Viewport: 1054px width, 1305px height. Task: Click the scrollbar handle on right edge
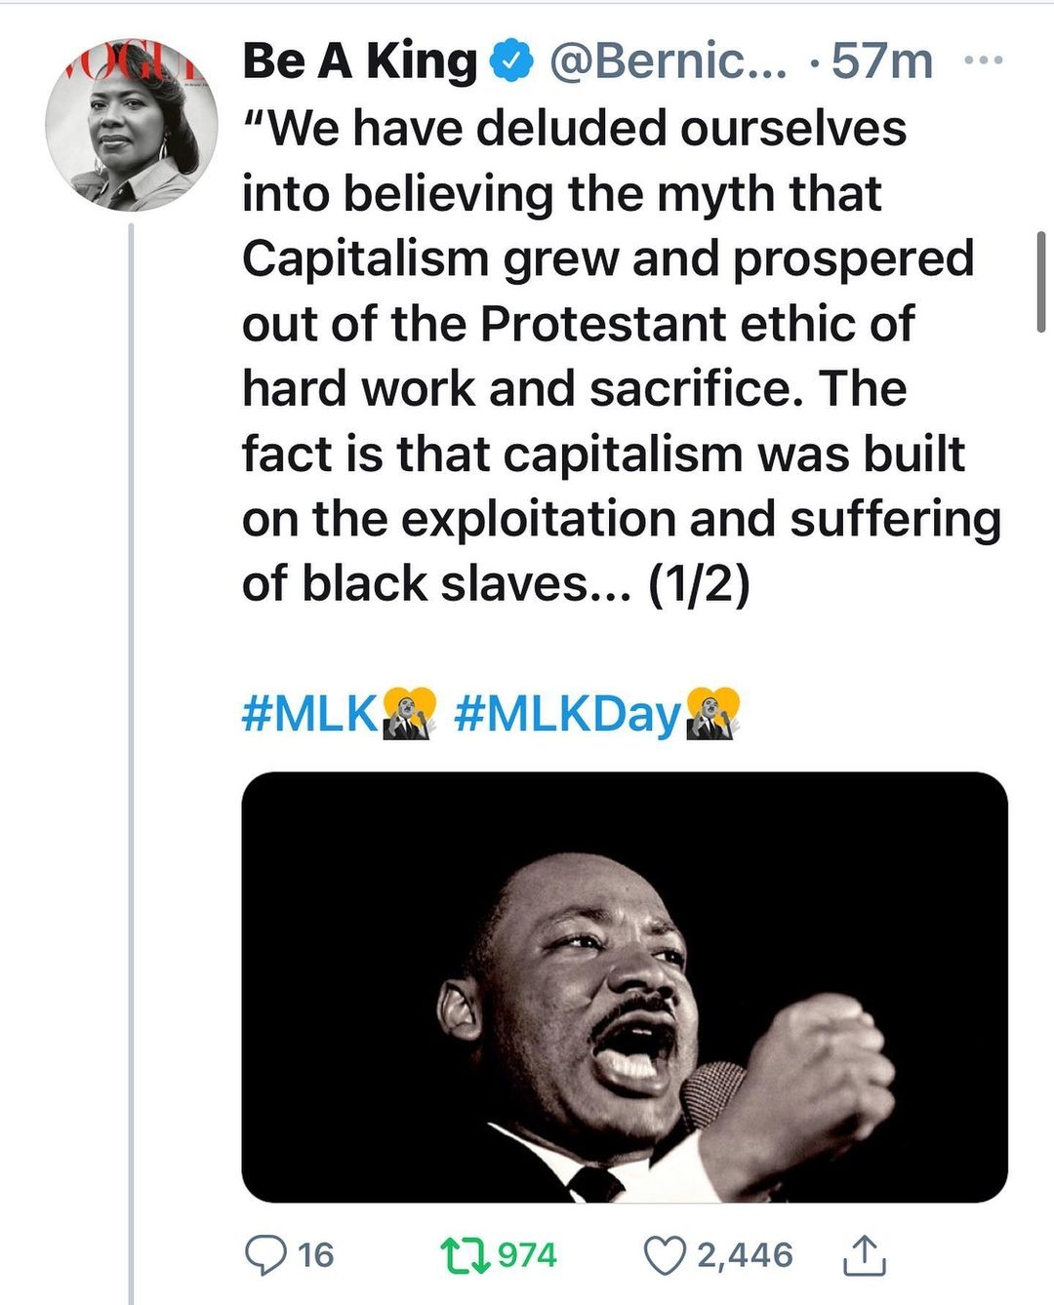click(1041, 282)
